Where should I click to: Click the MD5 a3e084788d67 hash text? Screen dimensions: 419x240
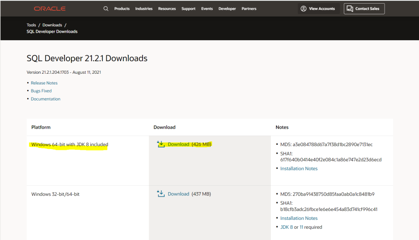point(326,144)
